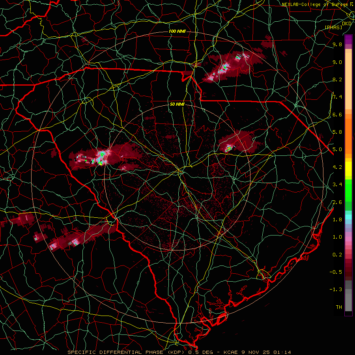The width and height of the screenshot is (355, 355).
Task: Click the 6.6 legend value
Action: 337,114
